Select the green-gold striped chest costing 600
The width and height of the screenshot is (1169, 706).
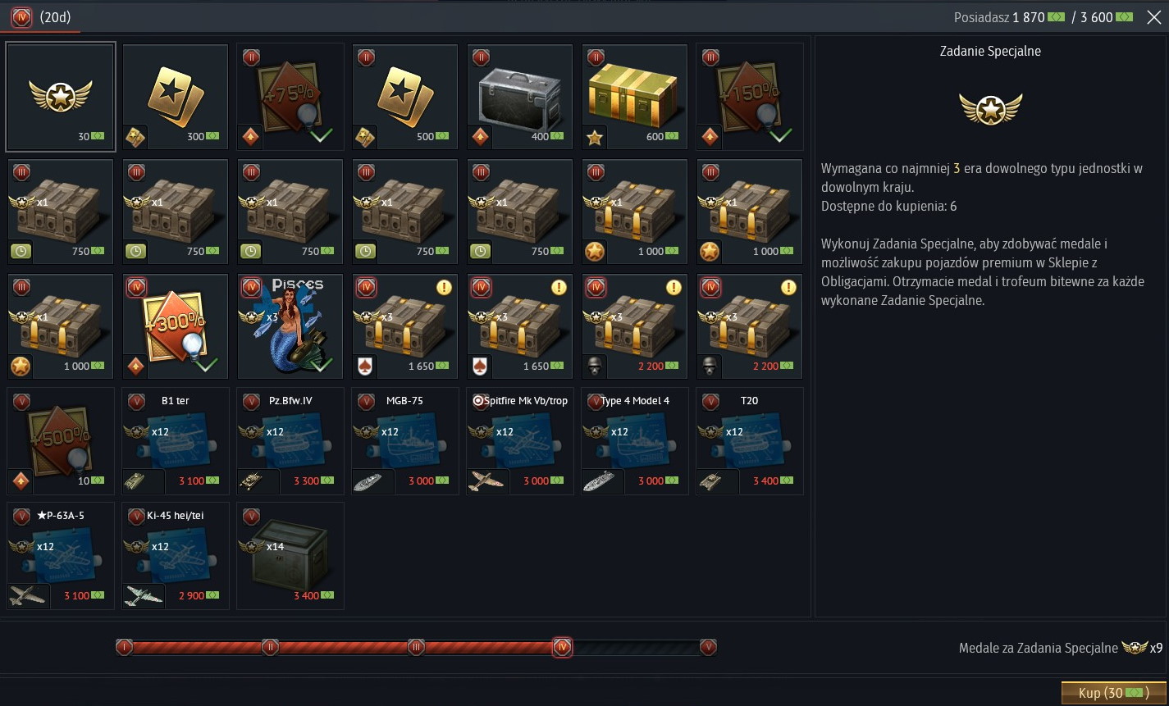point(635,97)
